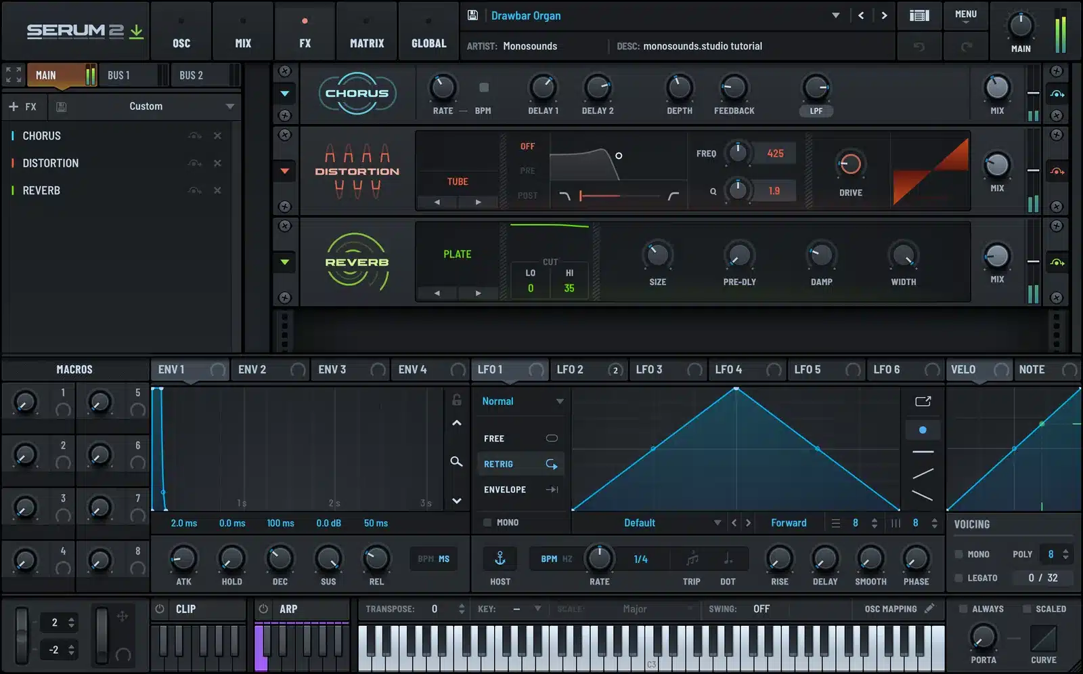Switch to the MATRIX tab
Screen dimensions: 1083x674
[x=367, y=30]
